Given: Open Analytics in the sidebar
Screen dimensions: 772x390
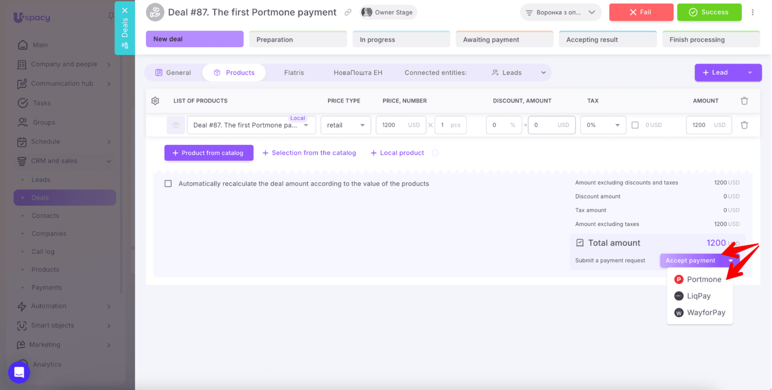Looking at the screenshot, I should [47, 364].
